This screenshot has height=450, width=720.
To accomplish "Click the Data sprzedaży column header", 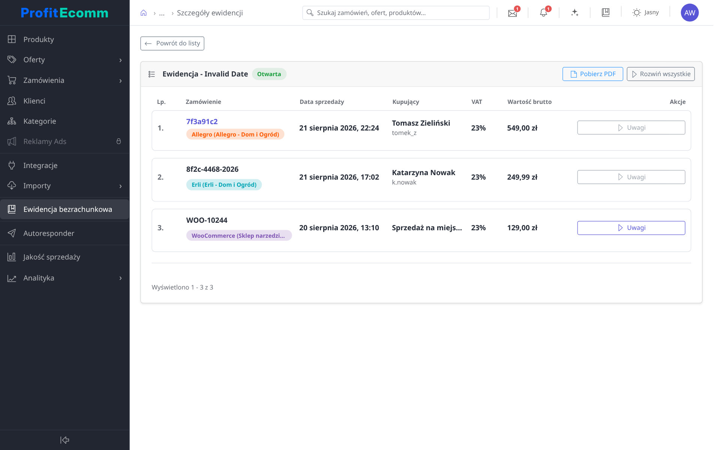I will pos(322,102).
